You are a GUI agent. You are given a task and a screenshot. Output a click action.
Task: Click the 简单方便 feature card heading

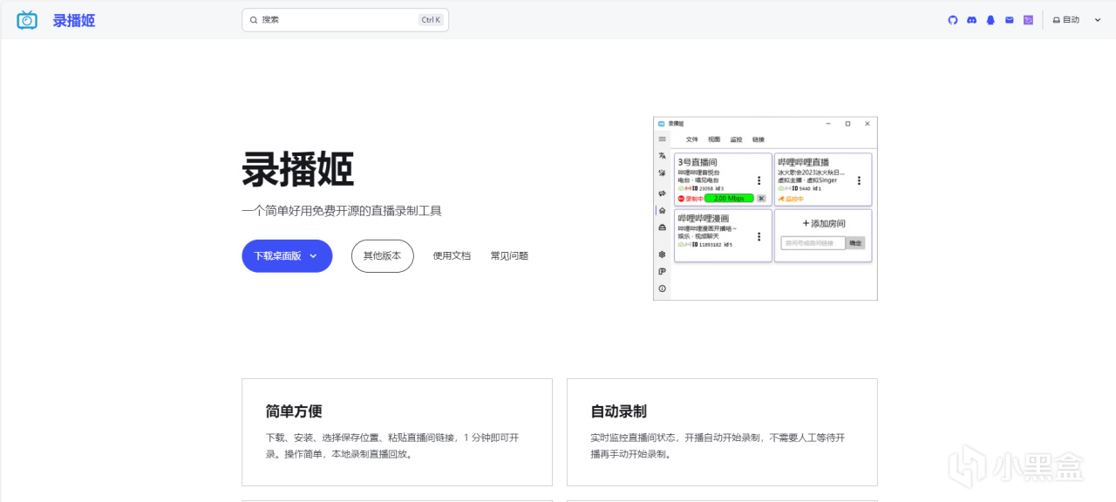point(294,411)
